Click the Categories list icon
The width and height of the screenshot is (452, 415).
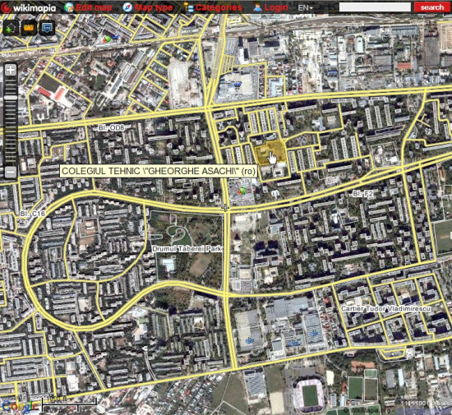tap(188, 7)
